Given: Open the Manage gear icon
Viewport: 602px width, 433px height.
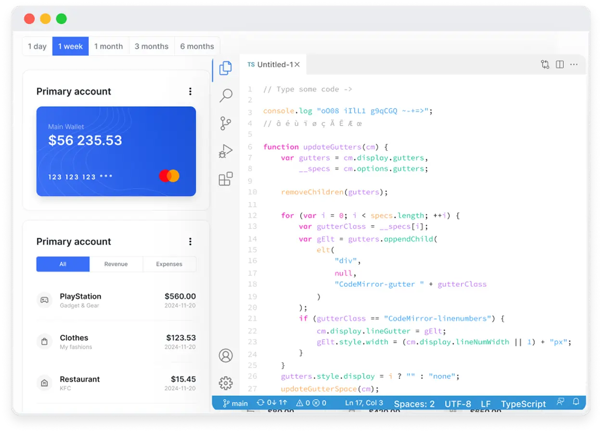Looking at the screenshot, I should (226, 383).
